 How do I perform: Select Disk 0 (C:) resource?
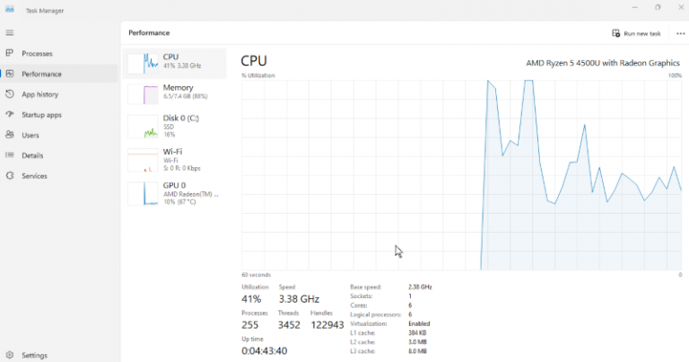pos(175,125)
